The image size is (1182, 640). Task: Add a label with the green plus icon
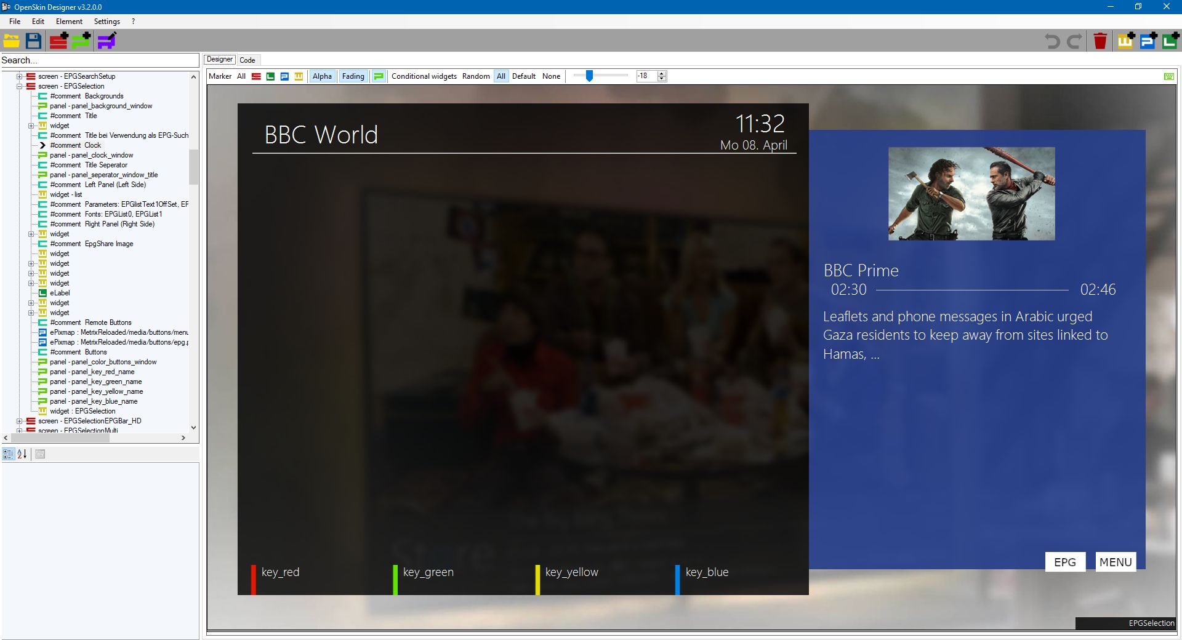coord(1170,41)
